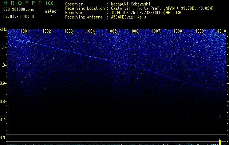The height and width of the screenshot is (145, 229).
Task: Click the 1001 time marker
Action: click(25, 31)
